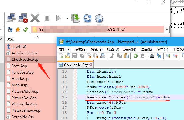The height and width of the screenshot is (120, 184).
Task: Click the play transfer arrow icon
Action: pos(59,18)
